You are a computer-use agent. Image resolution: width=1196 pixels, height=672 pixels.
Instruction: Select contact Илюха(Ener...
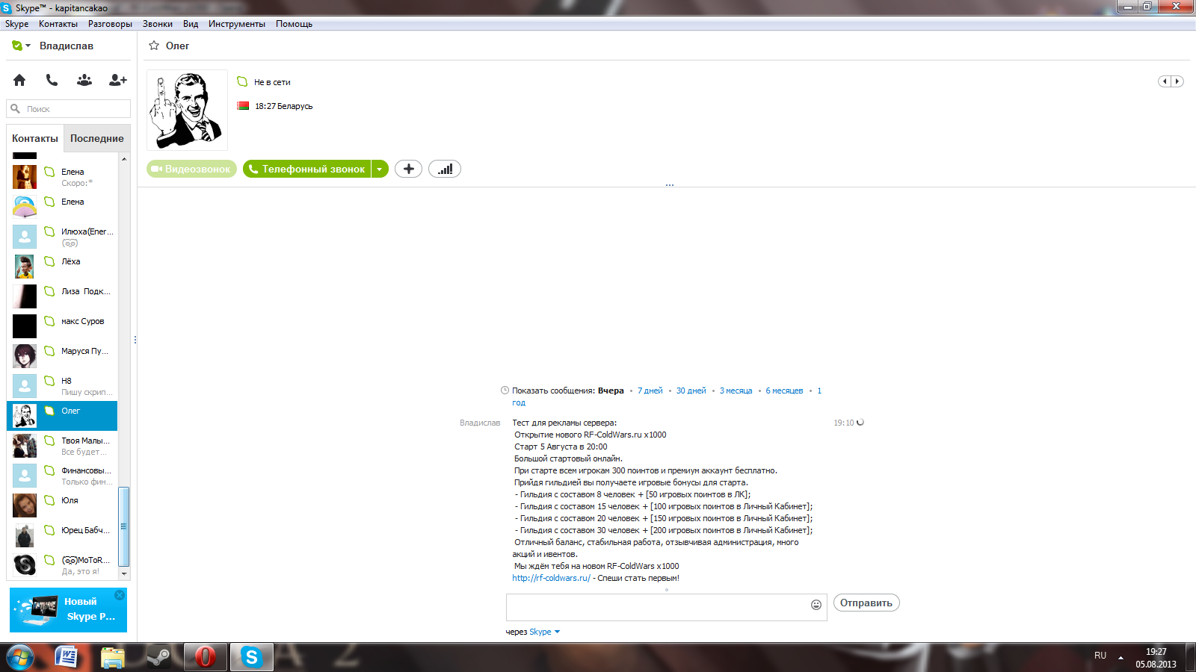(62, 237)
